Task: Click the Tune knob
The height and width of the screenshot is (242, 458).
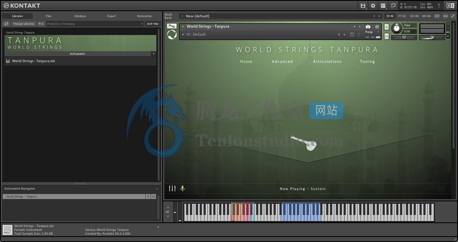Action: tap(397, 29)
